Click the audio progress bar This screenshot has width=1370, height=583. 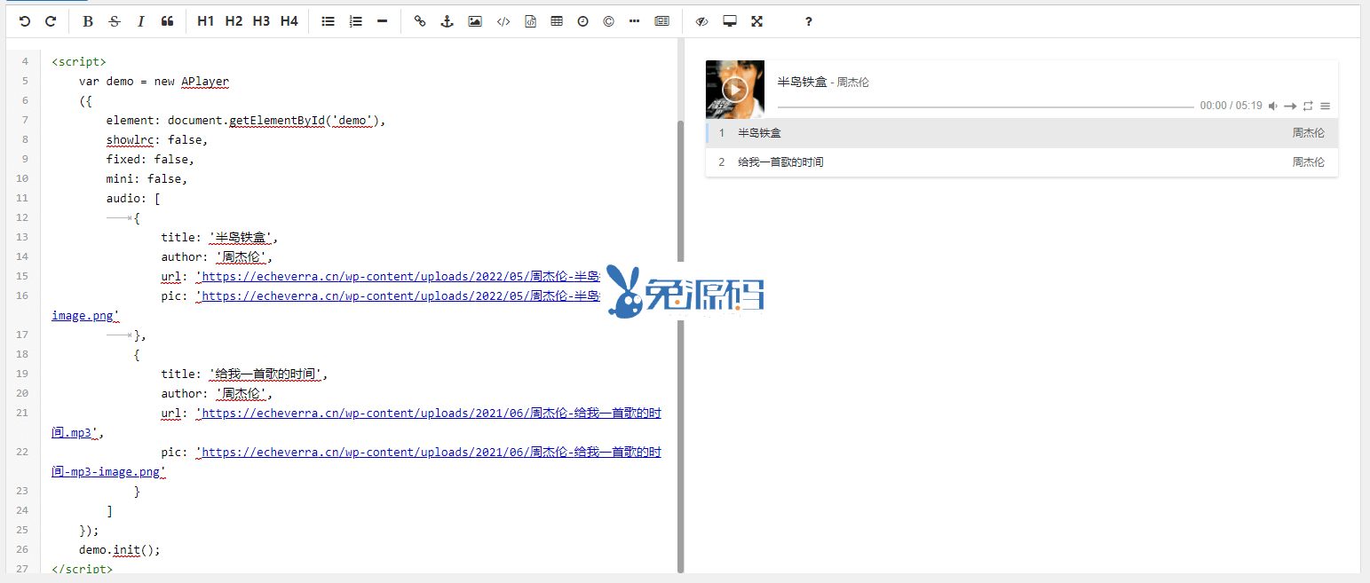click(986, 106)
